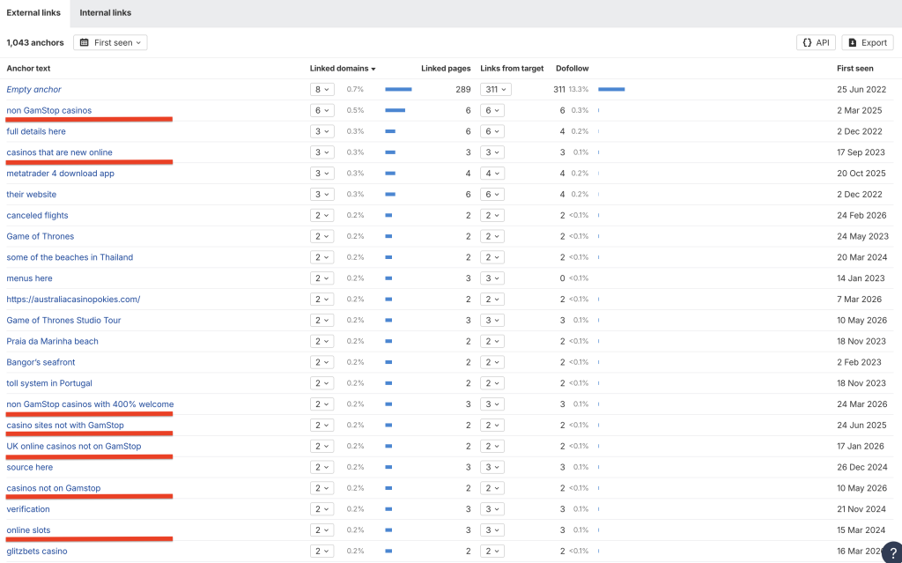
Task: Click the 24 Feb 2026 date cell
Action: (861, 215)
